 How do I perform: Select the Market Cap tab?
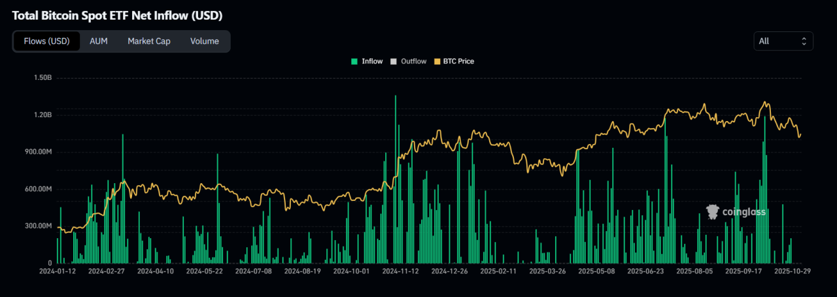click(148, 41)
